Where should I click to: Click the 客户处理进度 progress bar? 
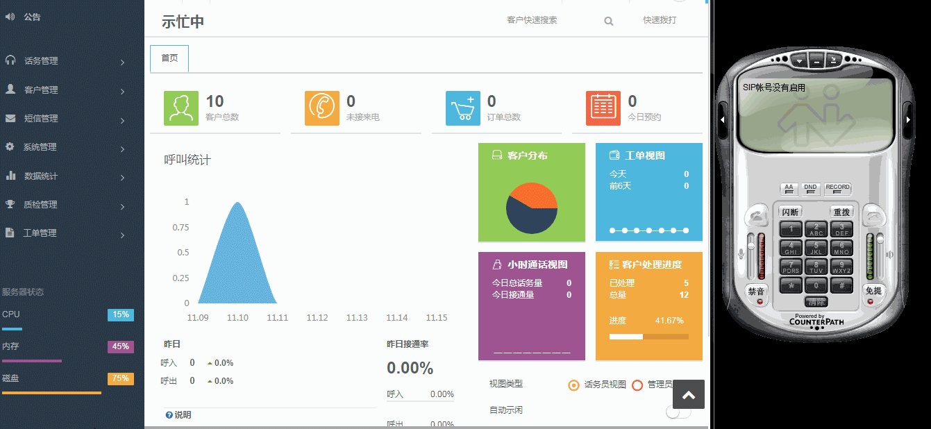pos(647,336)
